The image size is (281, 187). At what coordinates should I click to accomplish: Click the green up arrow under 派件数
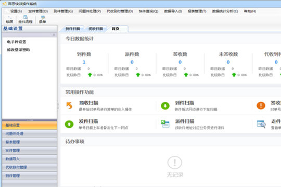pyautogui.click(x=138, y=75)
